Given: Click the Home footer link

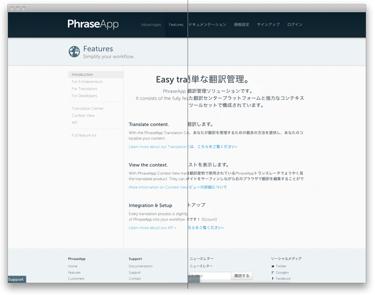Looking at the screenshot, I should tap(72, 266).
